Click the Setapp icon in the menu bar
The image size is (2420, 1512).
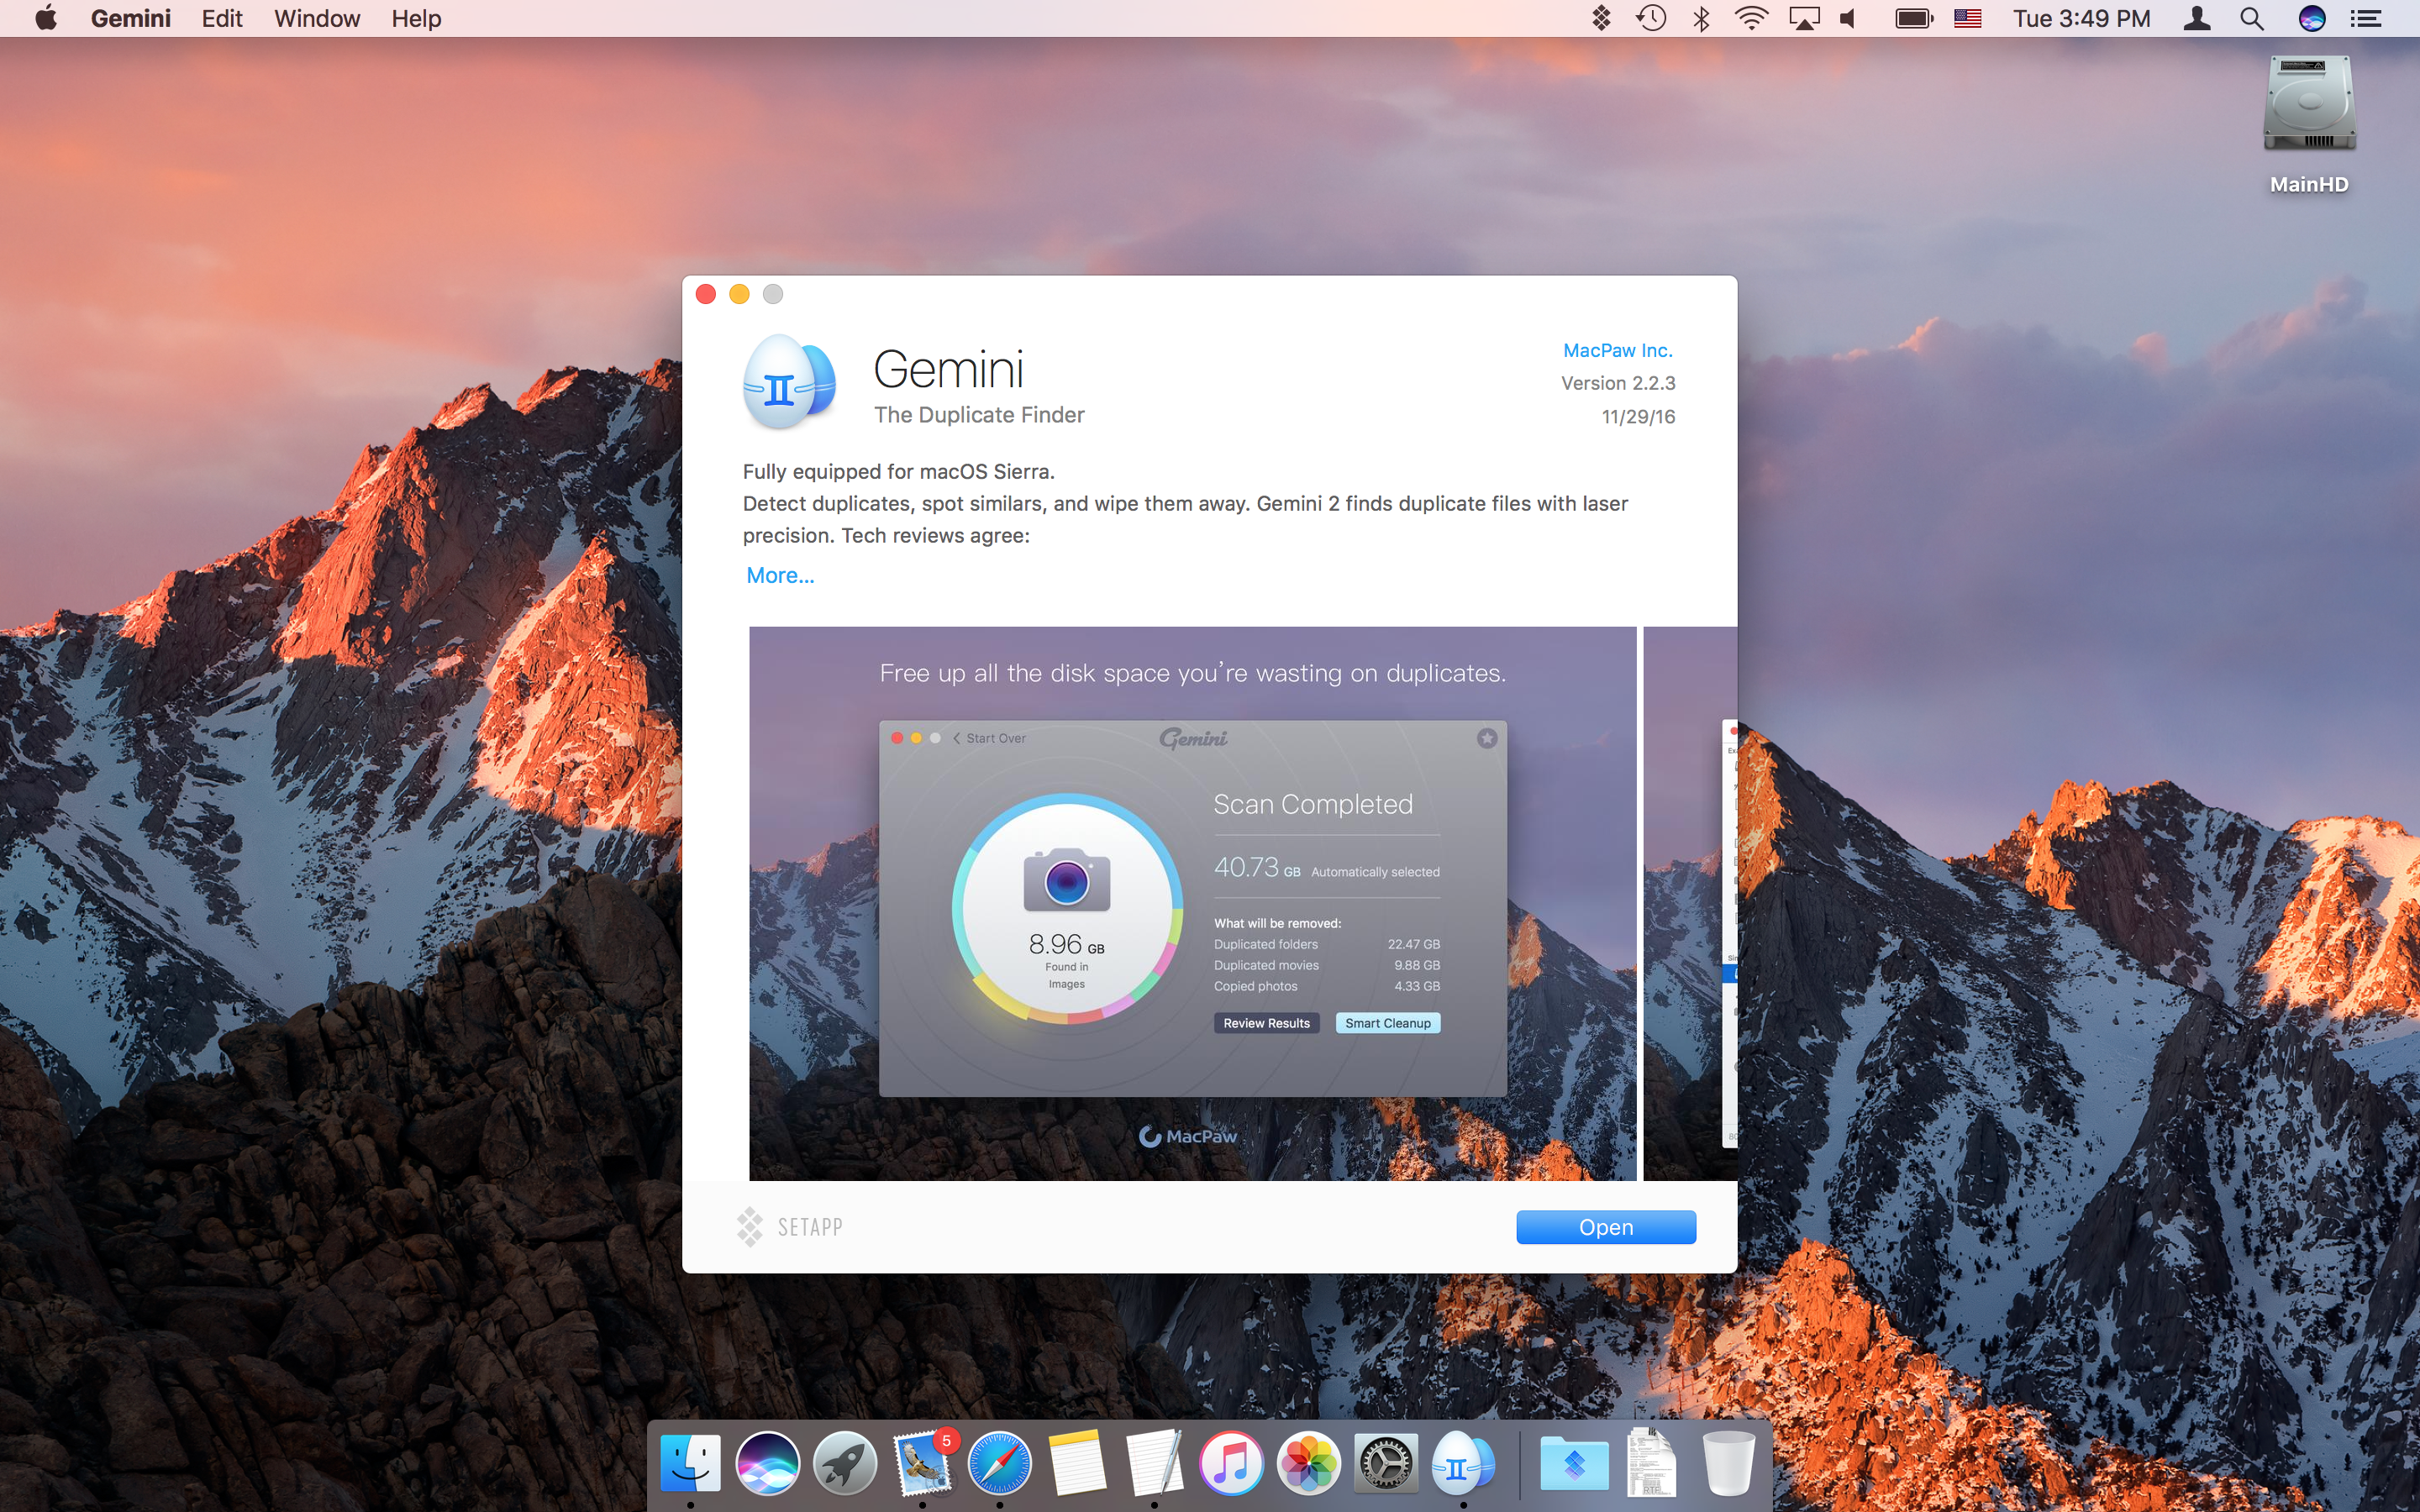click(x=1601, y=18)
